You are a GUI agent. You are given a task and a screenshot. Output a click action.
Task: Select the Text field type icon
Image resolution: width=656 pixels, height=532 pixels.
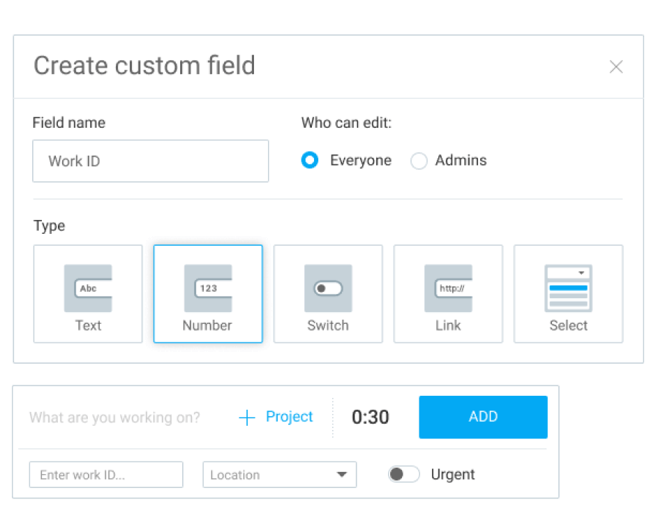pyautogui.click(x=88, y=288)
